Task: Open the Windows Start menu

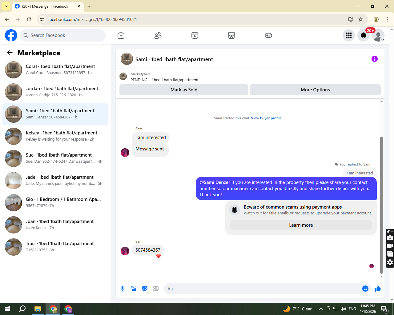Action: coord(7,309)
